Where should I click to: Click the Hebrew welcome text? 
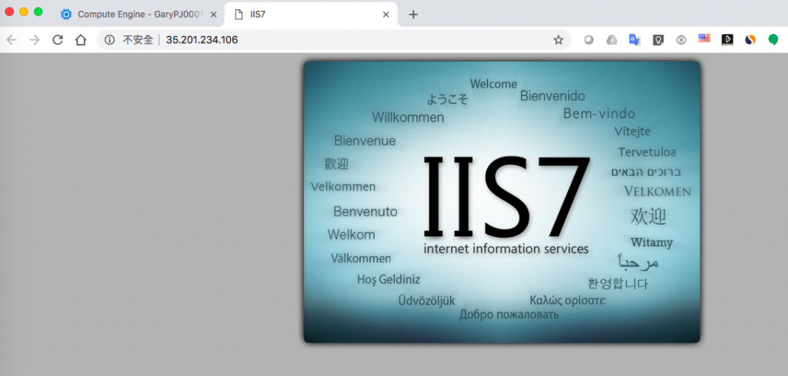(646, 172)
